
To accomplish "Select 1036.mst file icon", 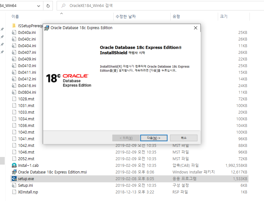I will pos(14,125).
